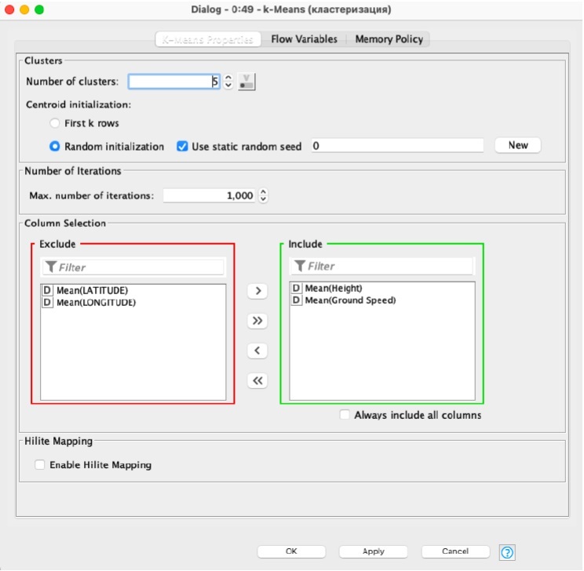Toggle the Use static random seed checkbox
The height and width of the screenshot is (571, 584).
[x=182, y=146]
